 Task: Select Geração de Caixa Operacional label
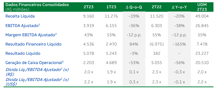(x=34, y=63)
